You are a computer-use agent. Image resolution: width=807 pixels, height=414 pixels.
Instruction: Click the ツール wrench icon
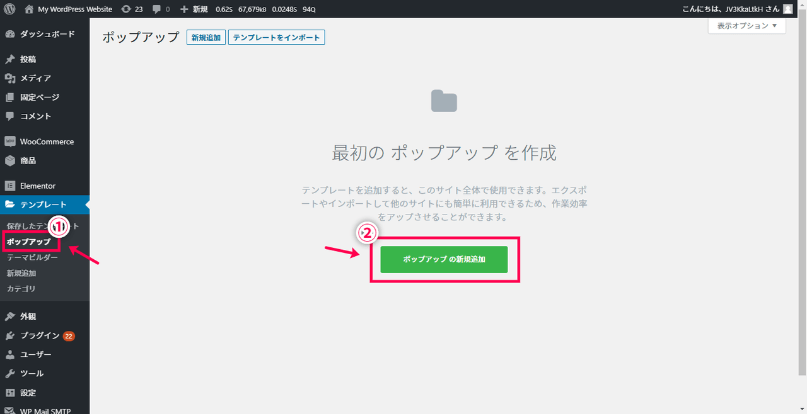9,373
